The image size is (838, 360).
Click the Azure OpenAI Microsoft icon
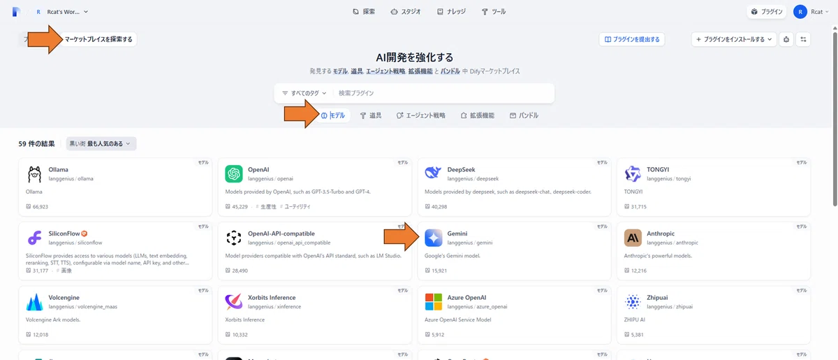433,302
